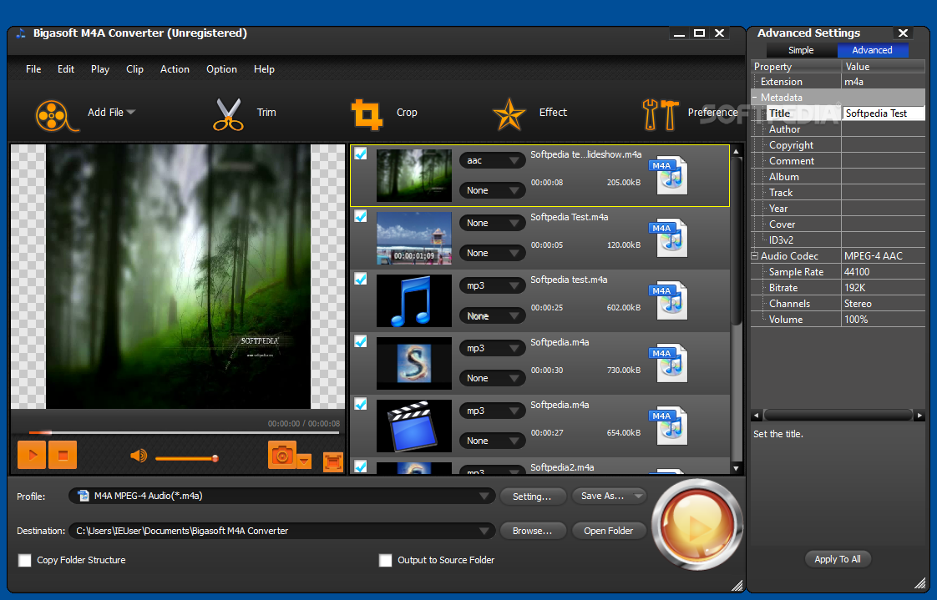This screenshot has width=937, height=600.
Task: Click M4A format icon of 730.00kB file
Action: tap(669, 364)
